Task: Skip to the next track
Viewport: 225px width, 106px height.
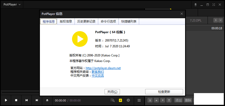Action: pos(37,100)
